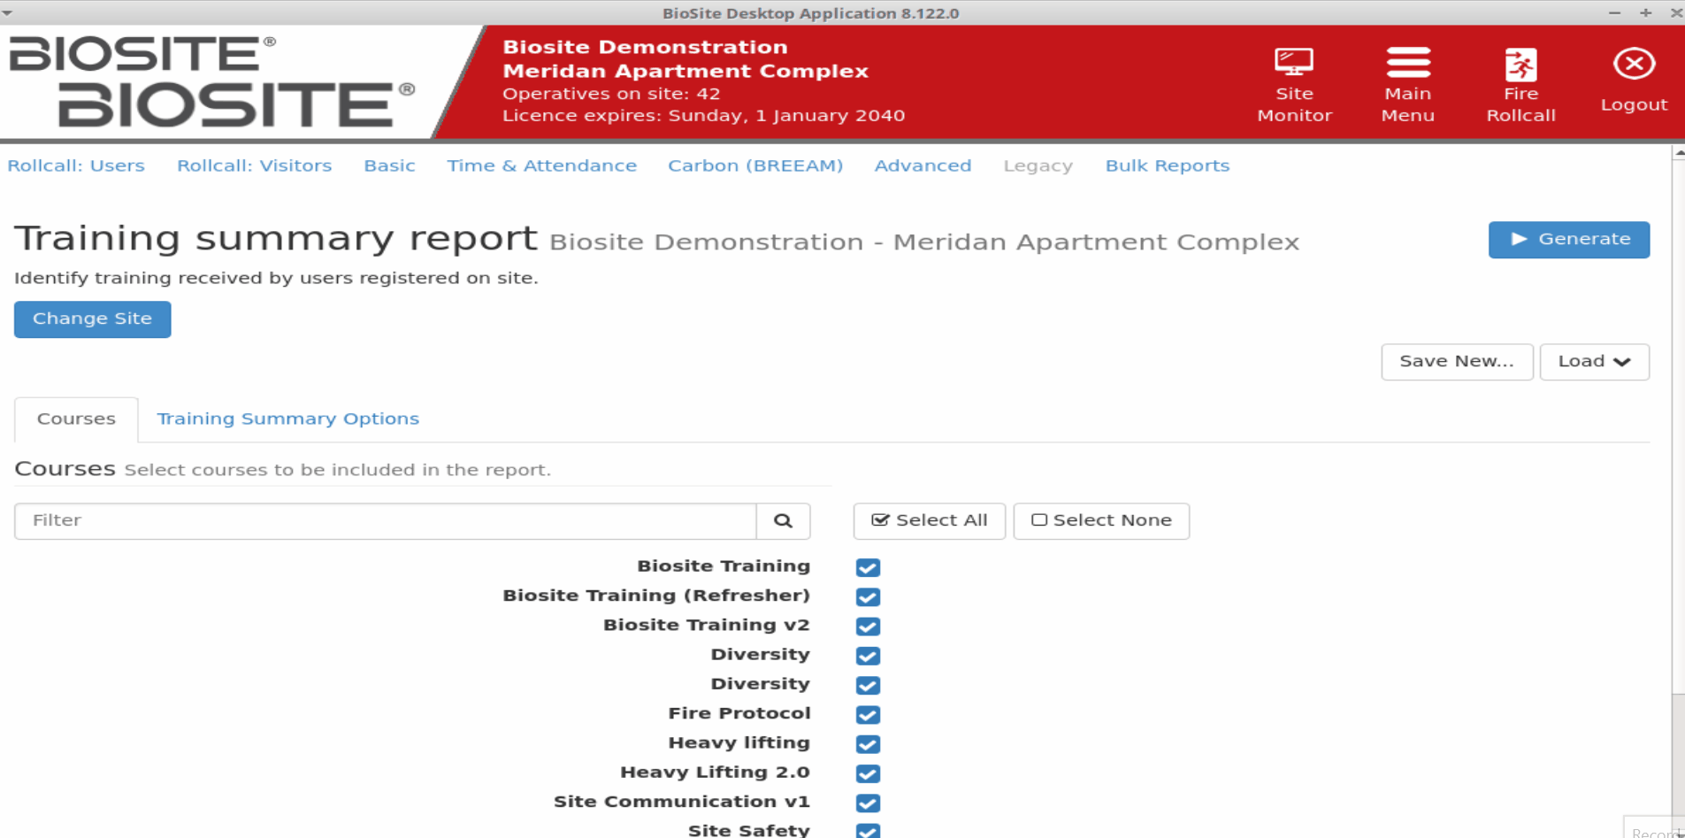Open Time & Attendance reports
Viewport: 1685px width, 838px height.
[541, 165]
